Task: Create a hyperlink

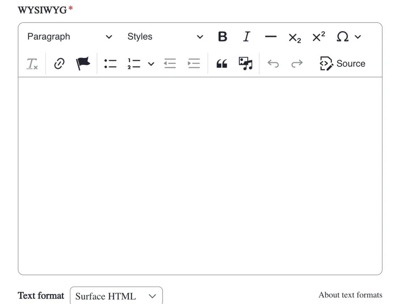Action: click(59, 63)
